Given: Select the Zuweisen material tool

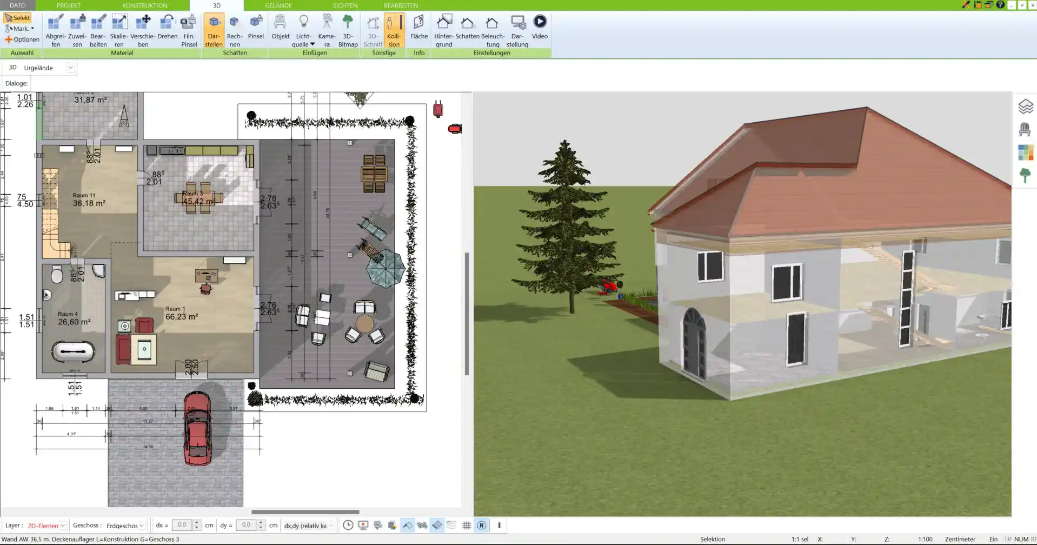Looking at the screenshot, I should coord(77,31).
